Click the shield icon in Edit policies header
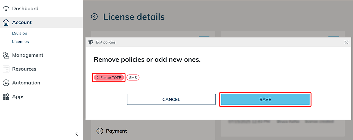The image size is (353, 140). tap(91, 42)
